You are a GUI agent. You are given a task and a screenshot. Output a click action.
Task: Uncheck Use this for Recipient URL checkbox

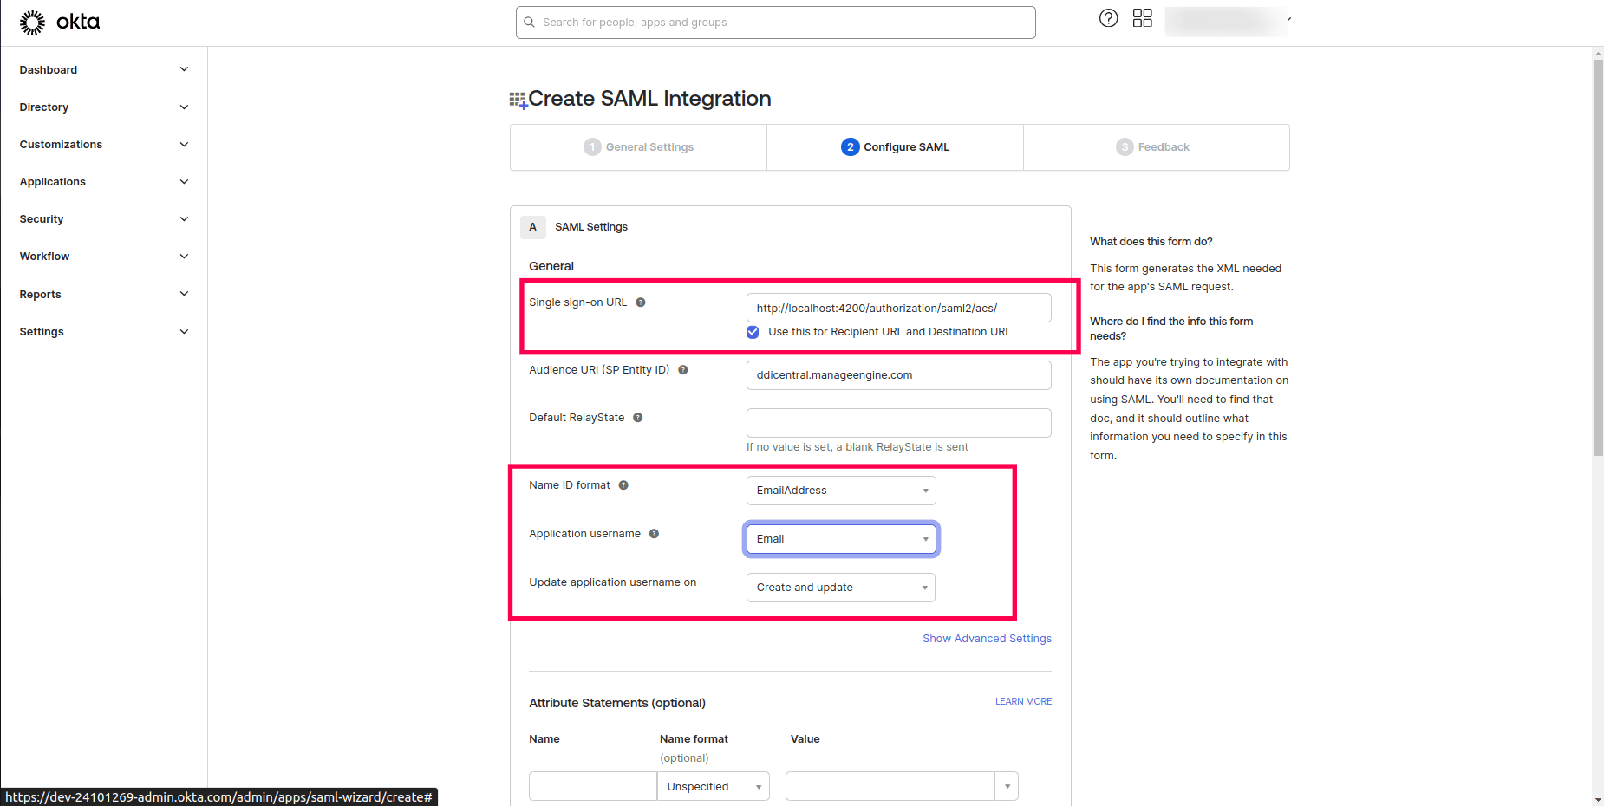pos(752,332)
